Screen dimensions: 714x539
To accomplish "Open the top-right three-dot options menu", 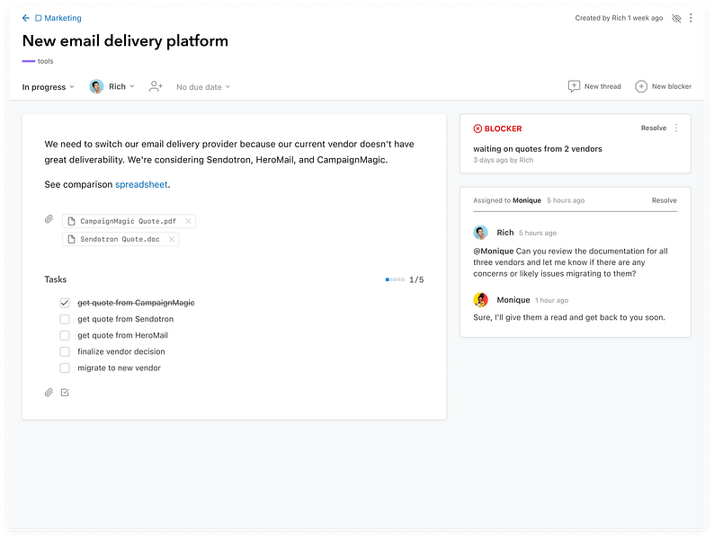I will click(x=691, y=18).
